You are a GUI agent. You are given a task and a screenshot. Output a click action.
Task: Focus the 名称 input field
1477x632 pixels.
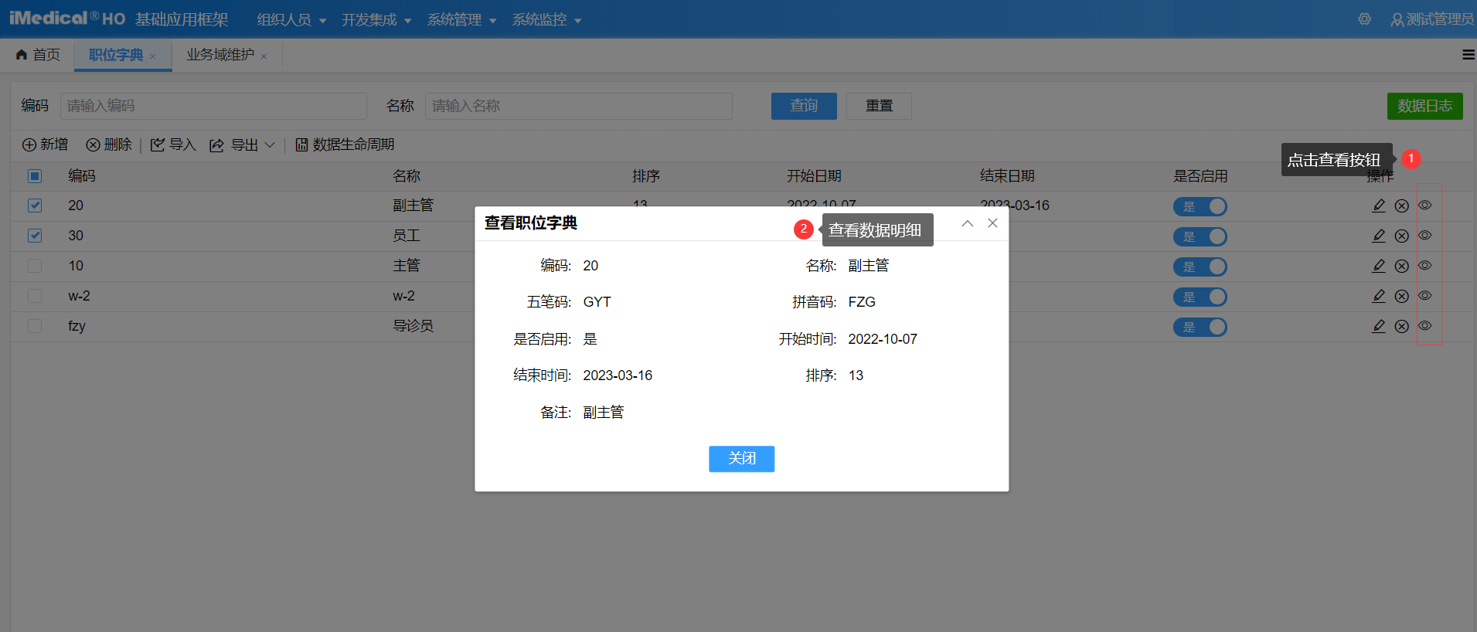coord(578,106)
